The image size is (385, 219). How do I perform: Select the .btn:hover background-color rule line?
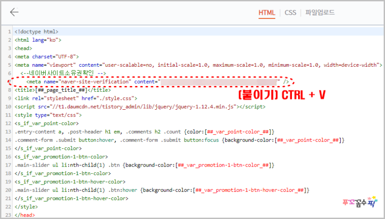(162, 190)
